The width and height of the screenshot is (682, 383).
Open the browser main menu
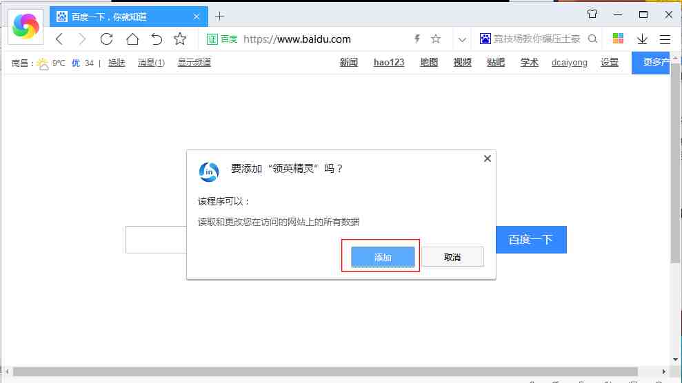[x=665, y=39]
